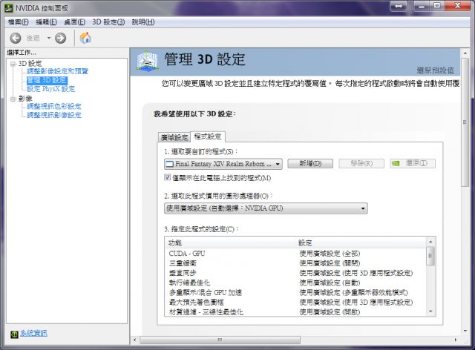Toggle 僅顯示在此電腦上找到的程式 checkbox
The height and width of the screenshot is (350, 475).
[x=167, y=177]
